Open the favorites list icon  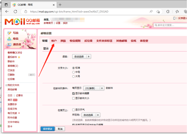pos(177,12)
